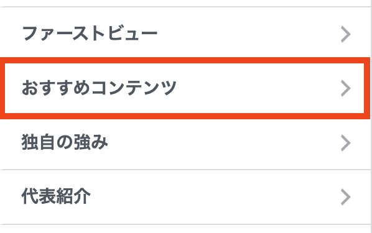Expand 独自の強み using its right arrow
The height and width of the screenshot is (233, 372).
pos(346,143)
